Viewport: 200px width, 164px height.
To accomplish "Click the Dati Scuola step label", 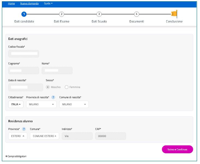I will point(99,22).
